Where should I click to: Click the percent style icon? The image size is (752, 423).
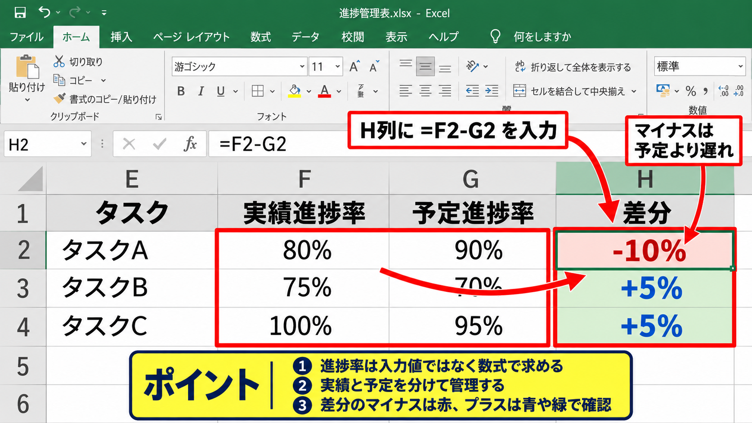(x=691, y=91)
